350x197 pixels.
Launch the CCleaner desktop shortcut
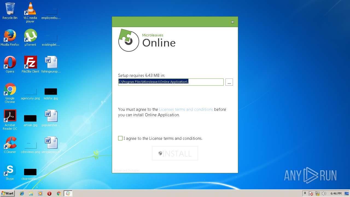10,145
